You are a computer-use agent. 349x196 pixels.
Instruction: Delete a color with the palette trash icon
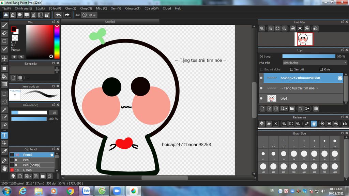pyautogui.click(x=20, y=78)
